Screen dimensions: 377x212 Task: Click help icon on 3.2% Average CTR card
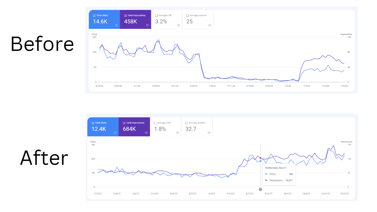(179, 25)
